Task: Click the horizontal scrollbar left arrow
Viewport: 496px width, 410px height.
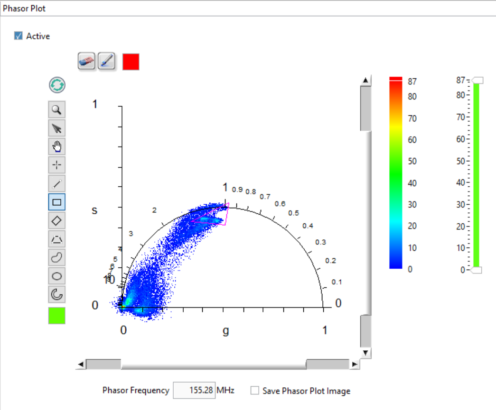Action: coord(81,364)
